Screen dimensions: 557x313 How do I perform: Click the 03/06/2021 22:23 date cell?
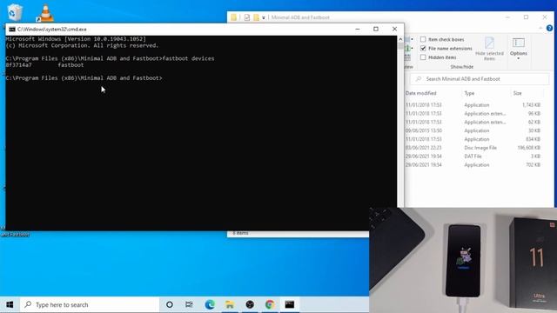click(x=424, y=148)
